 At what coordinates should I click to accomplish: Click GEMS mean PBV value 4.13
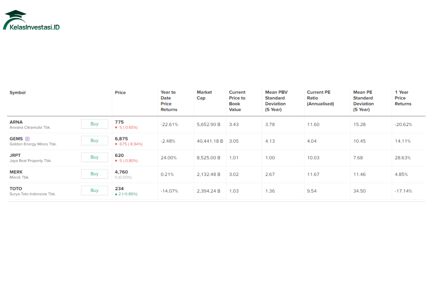pyautogui.click(x=270, y=141)
